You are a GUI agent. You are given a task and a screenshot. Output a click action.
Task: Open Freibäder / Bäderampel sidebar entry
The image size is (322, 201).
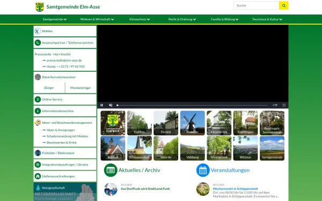65,153
